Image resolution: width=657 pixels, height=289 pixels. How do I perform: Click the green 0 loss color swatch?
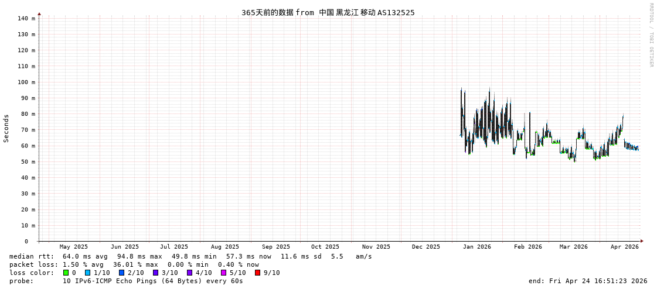click(66, 273)
